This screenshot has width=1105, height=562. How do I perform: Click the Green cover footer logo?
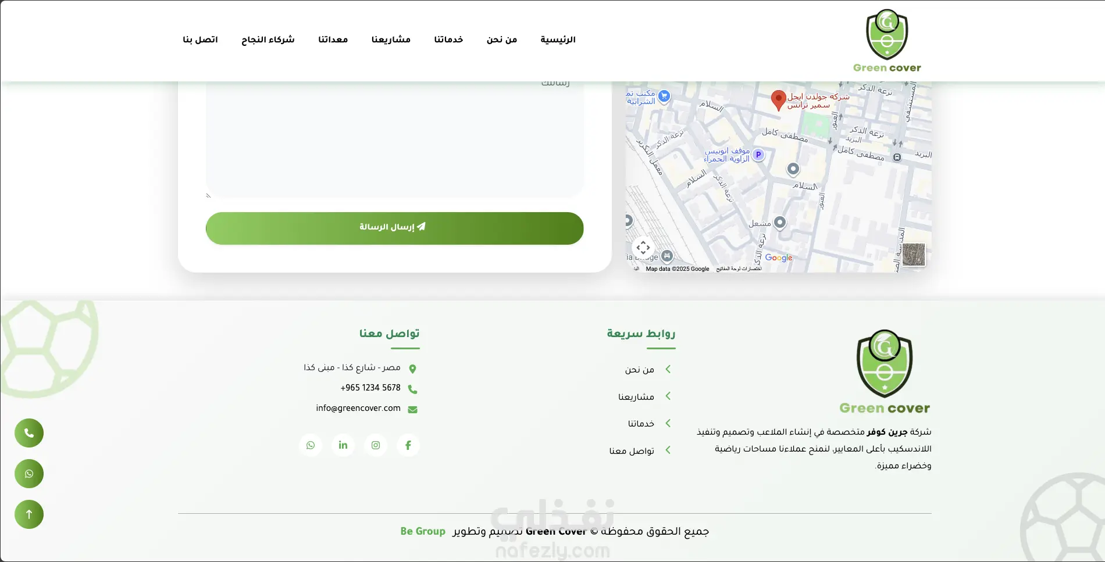pos(885,372)
